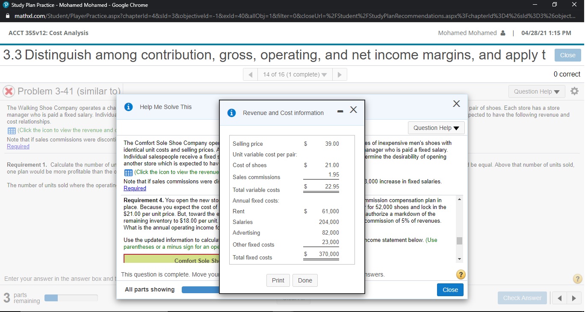Open the Required link in help dialog
Image resolution: width=585 pixels, height=312 pixels.
pos(135,188)
